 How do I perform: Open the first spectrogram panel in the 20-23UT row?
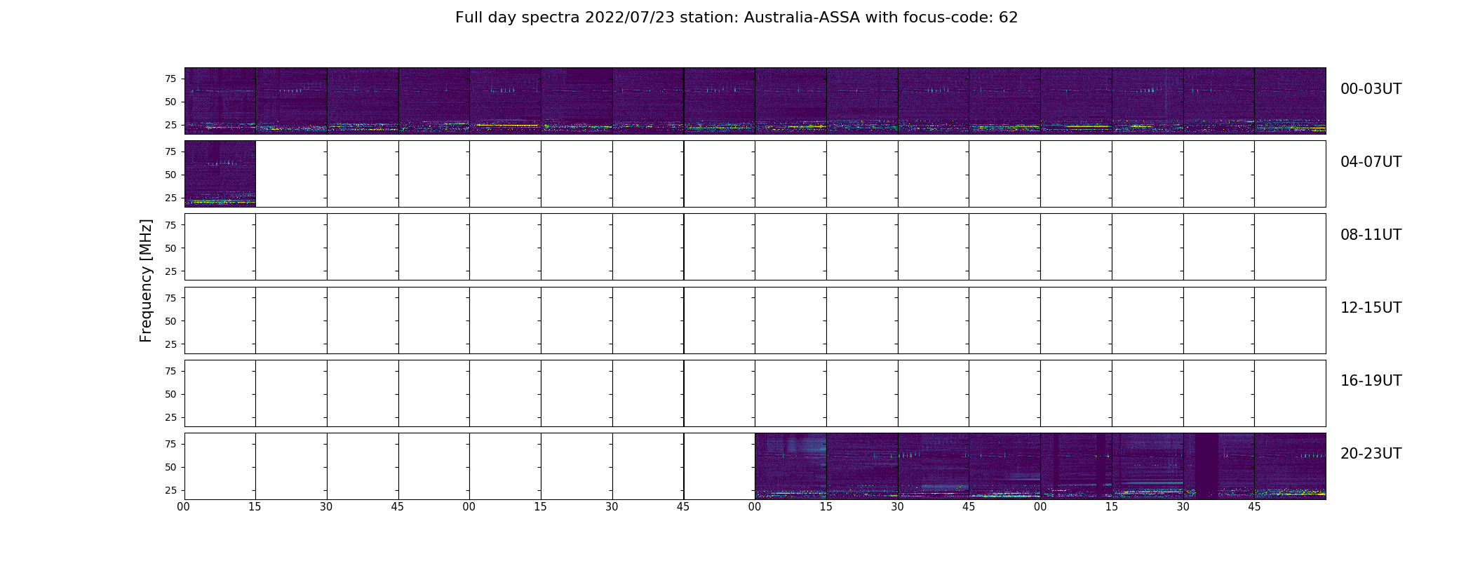tap(791, 466)
